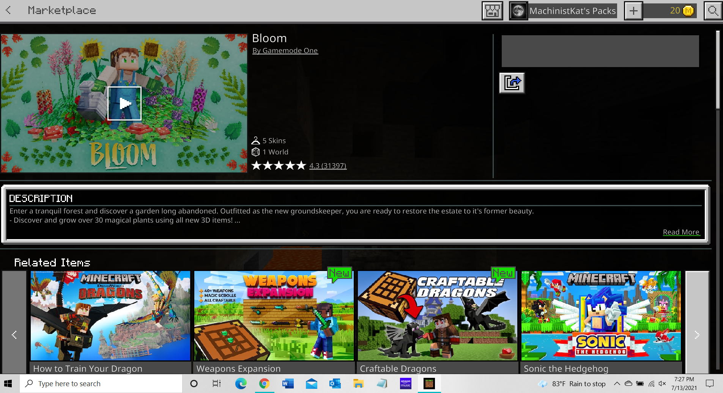Launch Microsoft Edge from the taskbar
Image resolution: width=723 pixels, height=393 pixels.
(x=241, y=384)
